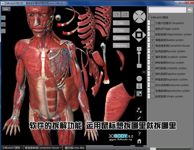Image resolution: width=194 pixels, height=150 pixels.
Task: Select 消化系统Digestive system row label
Action: tap(170, 74)
